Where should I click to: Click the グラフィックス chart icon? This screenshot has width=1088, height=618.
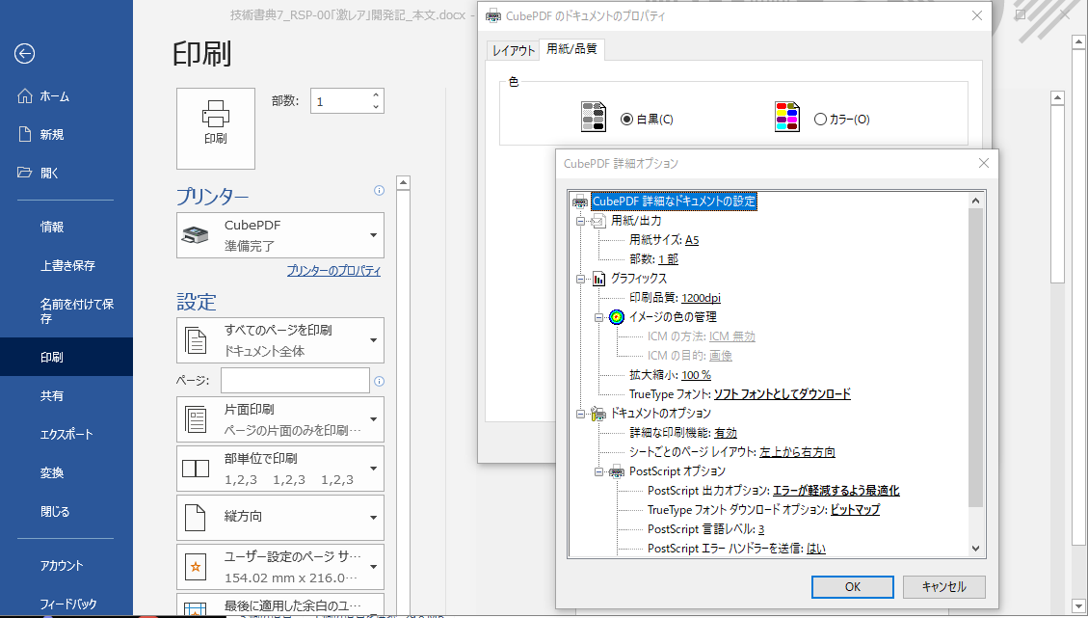click(598, 280)
